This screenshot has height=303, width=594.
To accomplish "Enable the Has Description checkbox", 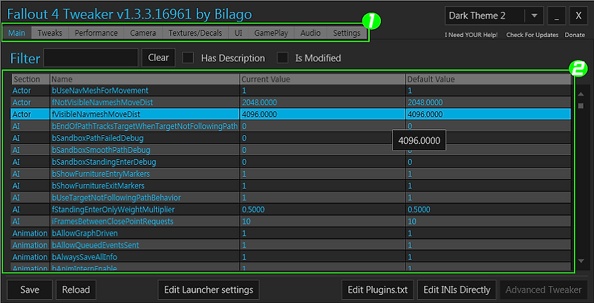I will (188, 58).
